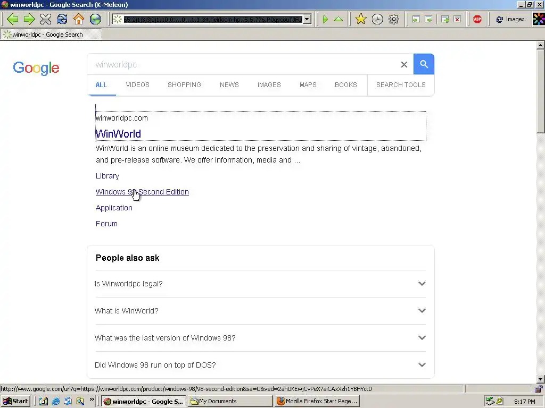Select the ALL results tab
Image resolution: width=545 pixels, height=408 pixels.
101,85
